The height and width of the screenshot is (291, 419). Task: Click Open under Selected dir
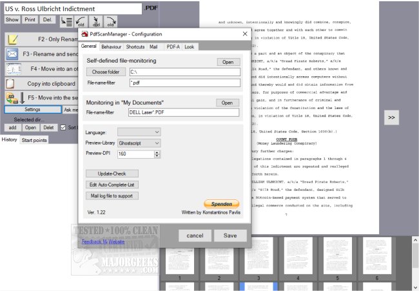[30, 128]
